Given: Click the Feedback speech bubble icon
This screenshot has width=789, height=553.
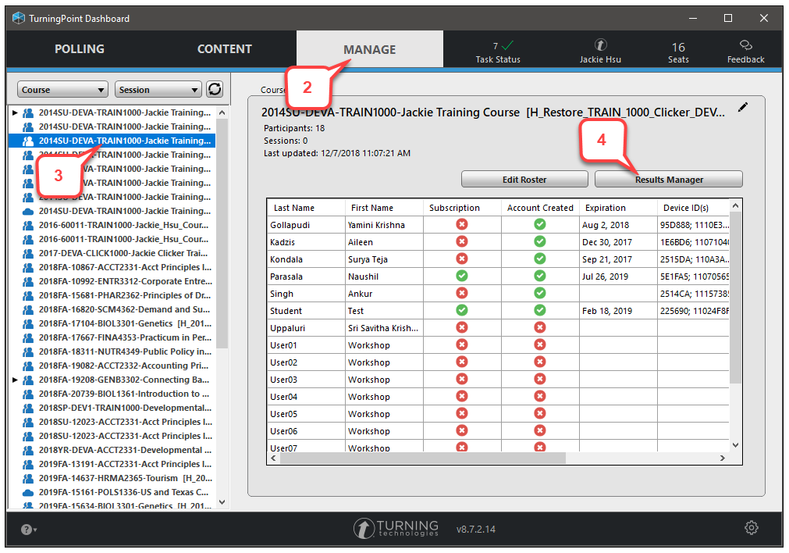Looking at the screenshot, I should coord(746,45).
